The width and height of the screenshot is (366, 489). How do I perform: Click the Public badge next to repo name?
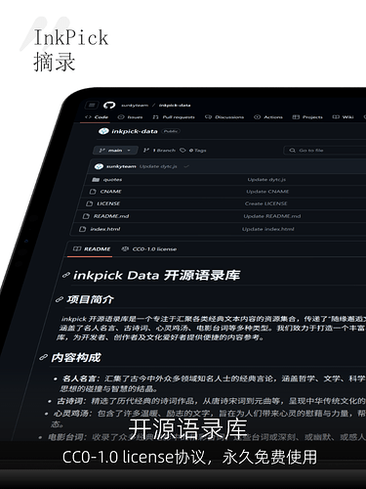point(171,131)
